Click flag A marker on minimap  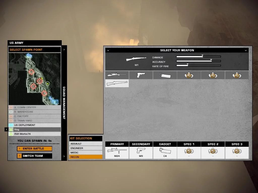[44, 93]
